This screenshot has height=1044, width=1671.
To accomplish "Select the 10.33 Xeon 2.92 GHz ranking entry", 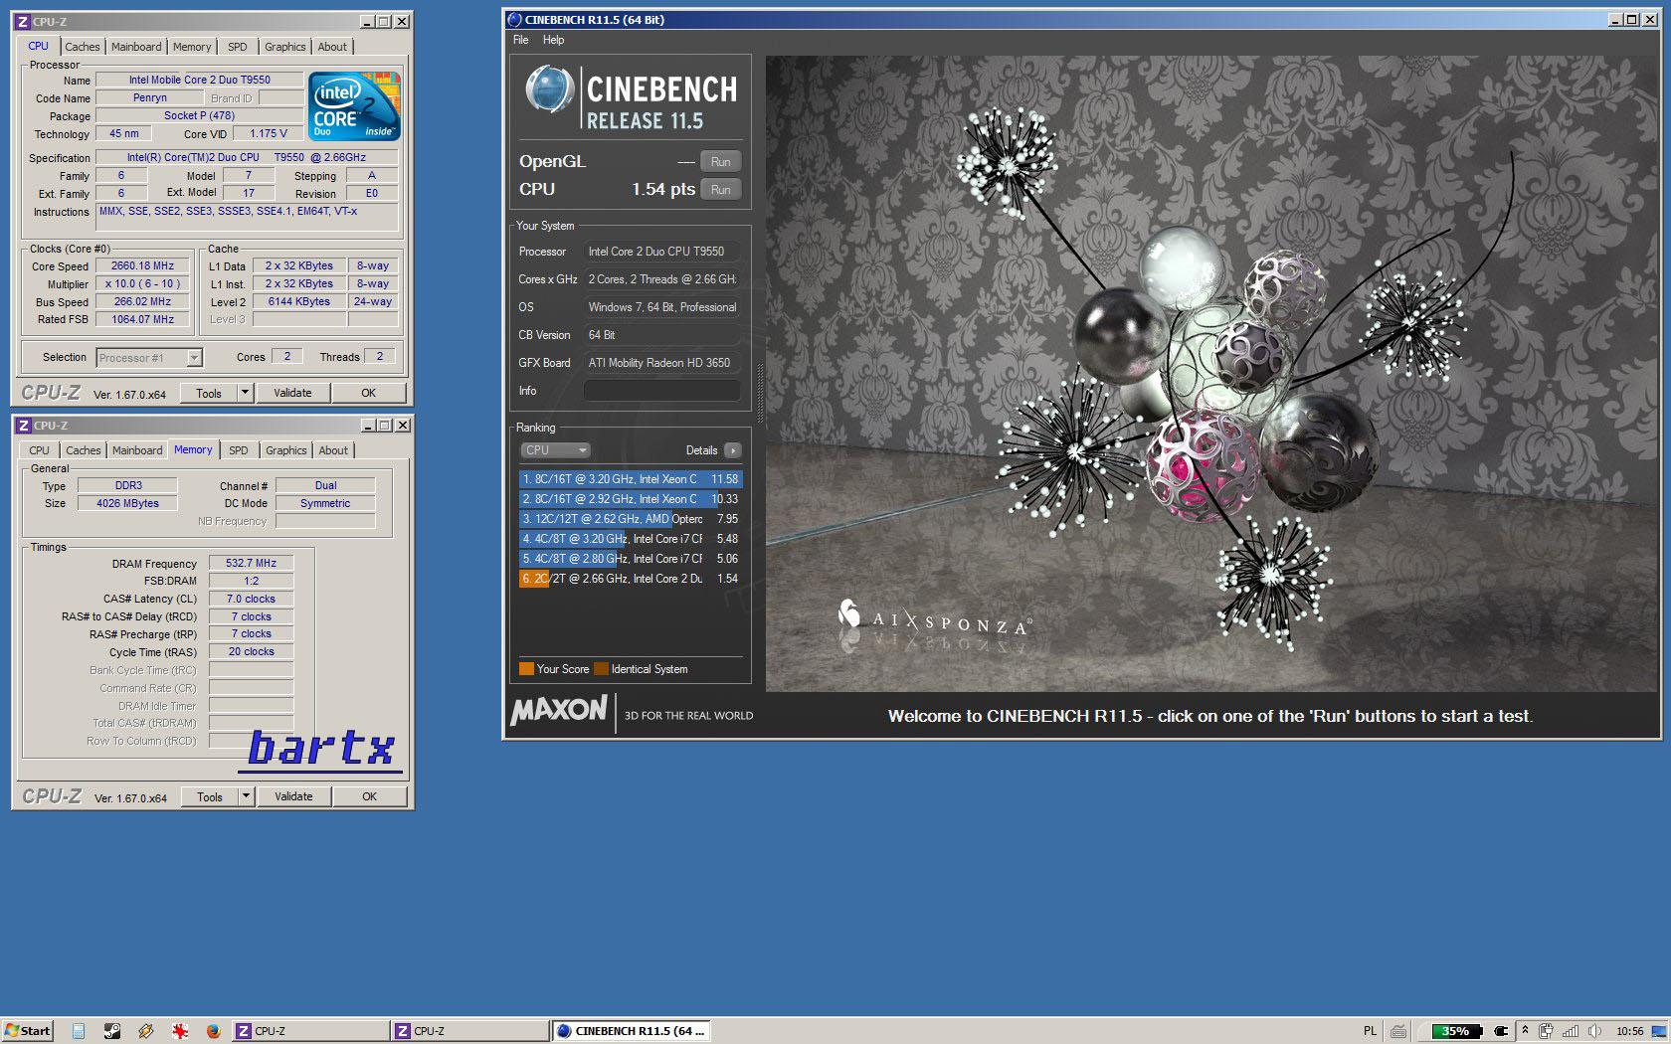I will tap(630, 499).
